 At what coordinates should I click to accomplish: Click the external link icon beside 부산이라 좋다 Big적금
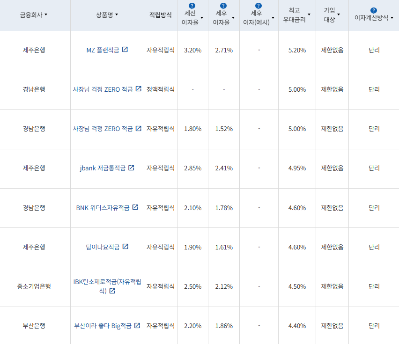[x=137, y=325]
